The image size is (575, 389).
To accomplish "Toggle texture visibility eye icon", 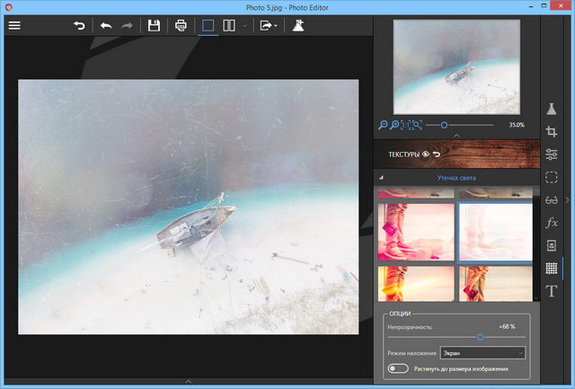I will click(426, 155).
